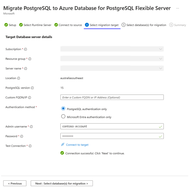Click the validation checkmark in Password field
This screenshot has width=195, height=188.
pos(160,136)
